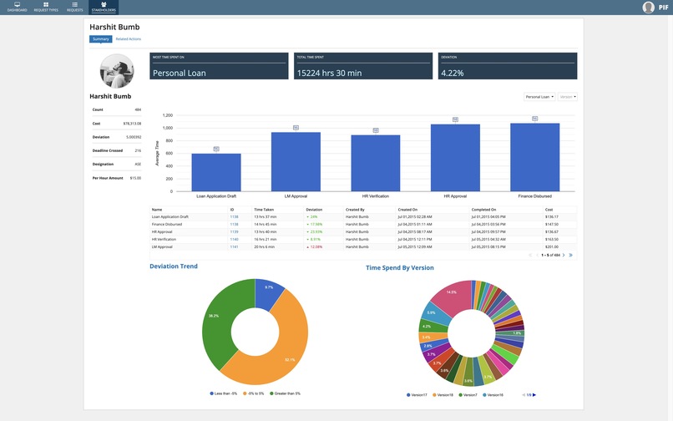This screenshot has height=421, width=673.
Task: Open ID link 1141 for LM Approval
Action: (234, 247)
